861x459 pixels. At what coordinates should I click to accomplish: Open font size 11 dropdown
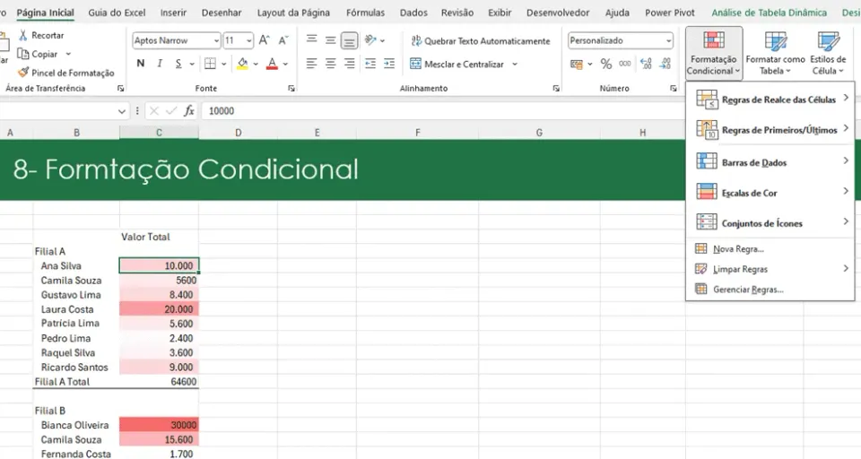click(249, 40)
